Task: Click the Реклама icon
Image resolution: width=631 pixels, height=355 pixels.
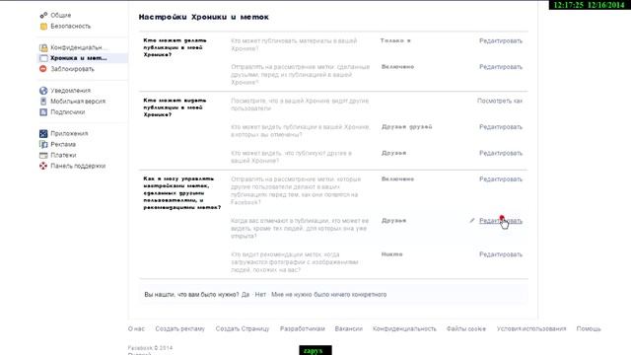Action: click(x=43, y=145)
